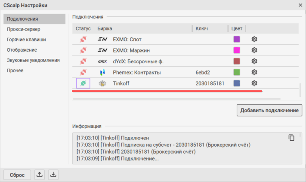Viewport: 306px width, 182px height.
Task: Open settings gear for Phemex: Контракты
Action: pos(254,72)
